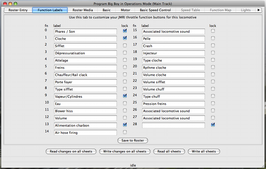The image size is (266, 169).
Task: Click the Write all sheets button
Action: point(204,152)
